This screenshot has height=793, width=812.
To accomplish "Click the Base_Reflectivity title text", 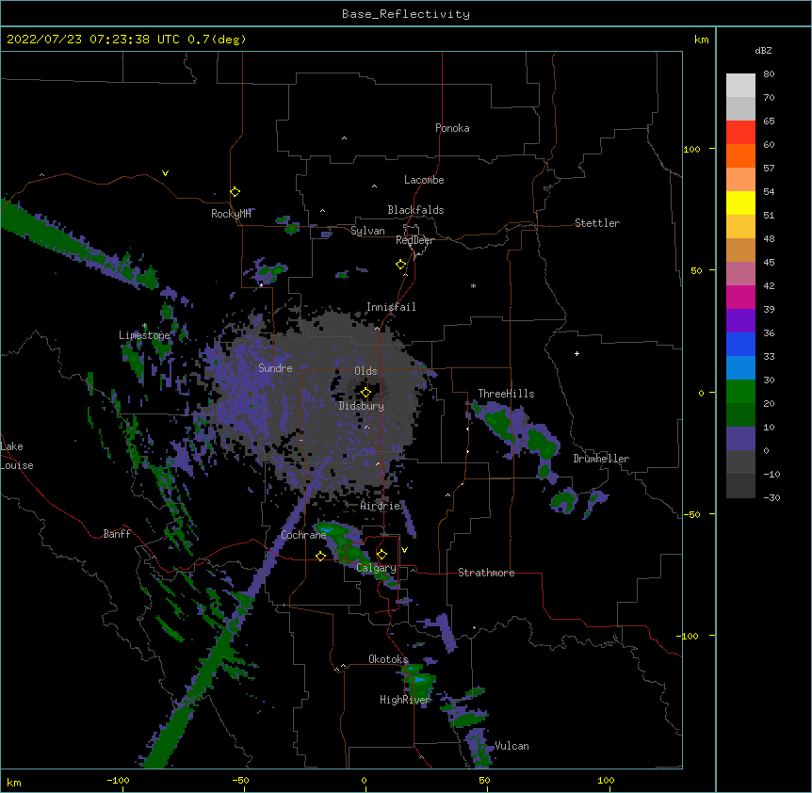I will point(405,14).
